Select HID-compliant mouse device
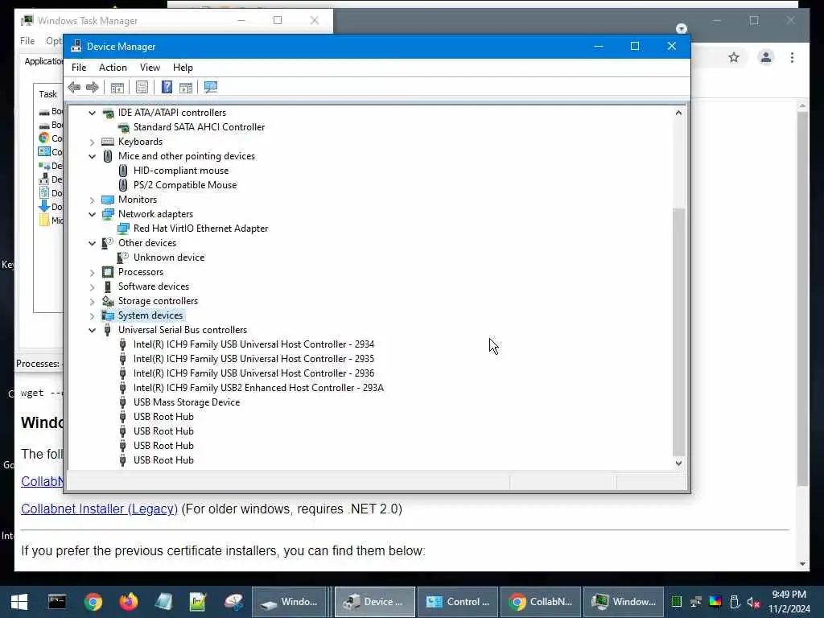 point(181,171)
